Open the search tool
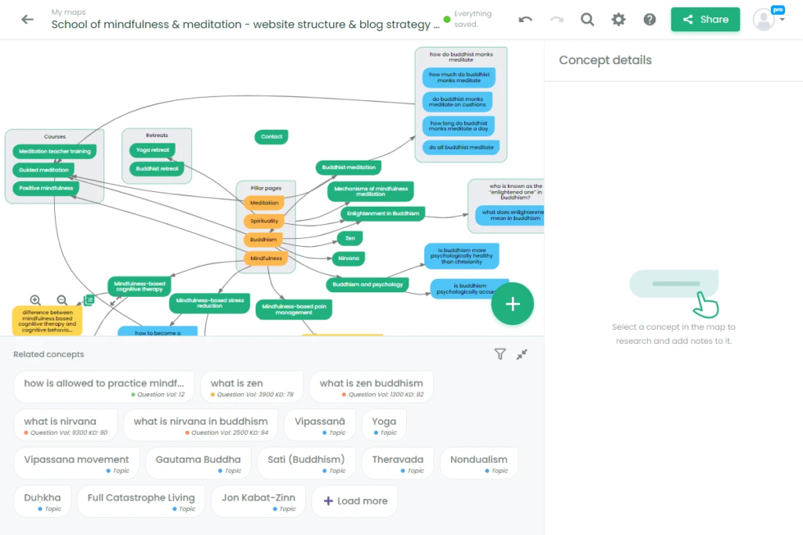Viewport: 803px width, 535px height. 587,19
